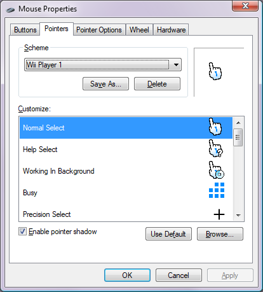Screen dimensions: 263x292
Task: Browse for a cursor file
Action: 220,234
